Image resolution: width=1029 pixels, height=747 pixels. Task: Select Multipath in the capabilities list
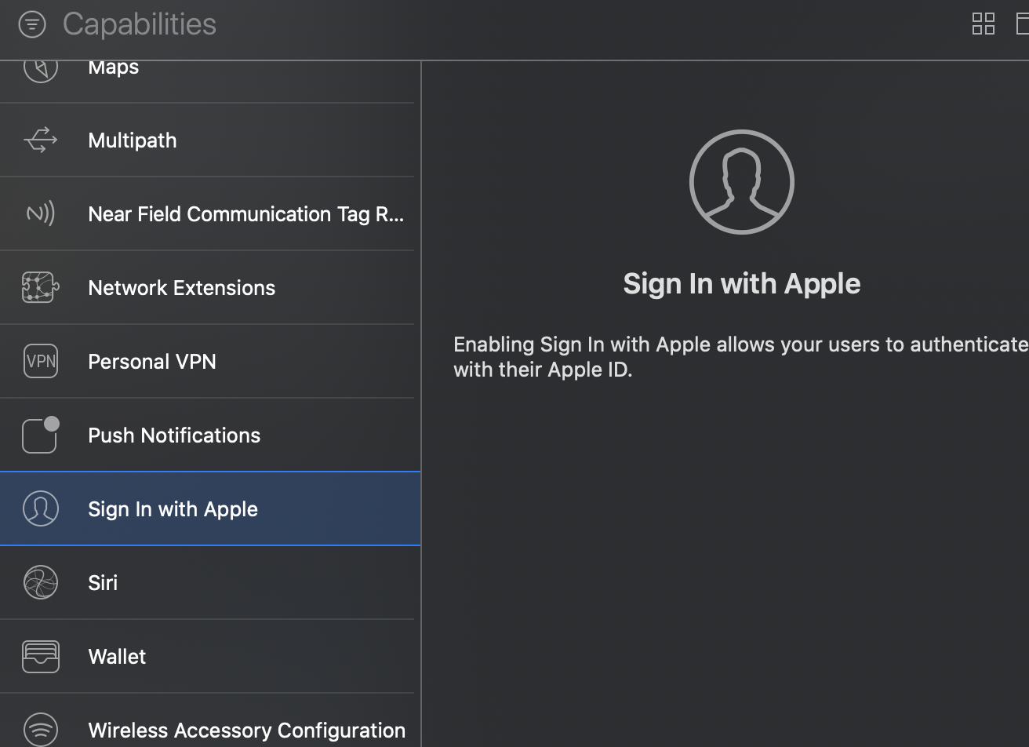pyautogui.click(x=132, y=140)
